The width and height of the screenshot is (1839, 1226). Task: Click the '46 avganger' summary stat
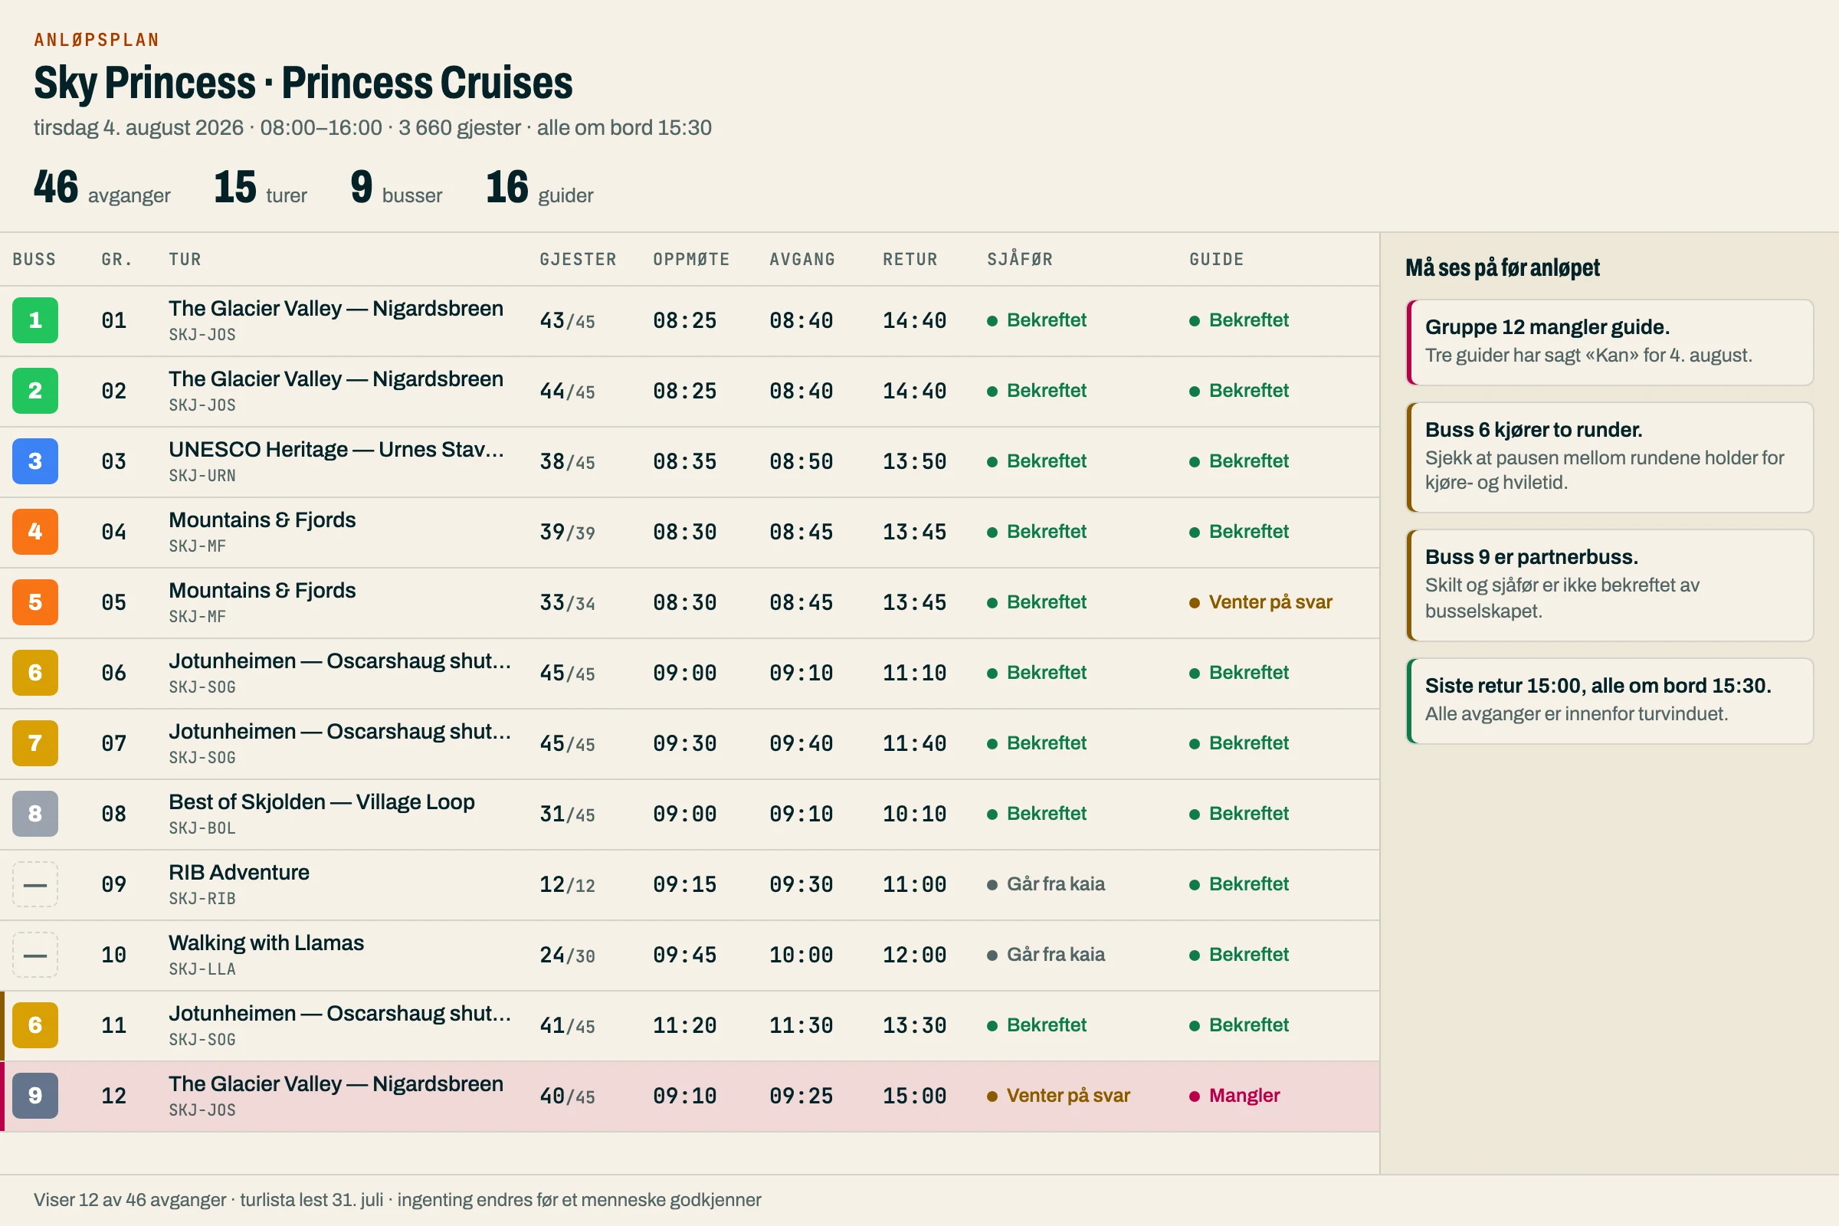pyautogui.click(x=102, y=188)
